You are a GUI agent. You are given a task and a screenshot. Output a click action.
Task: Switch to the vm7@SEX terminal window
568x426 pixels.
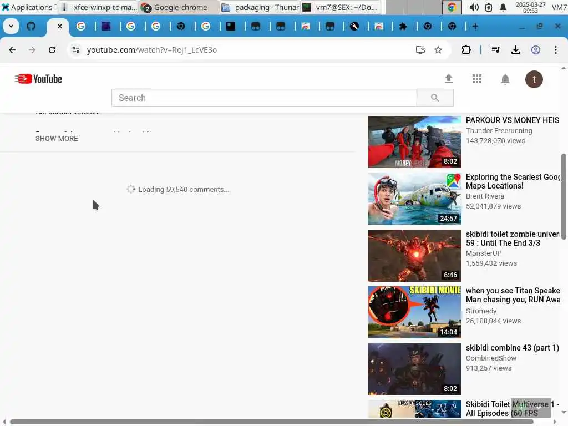tap(341, 7)
